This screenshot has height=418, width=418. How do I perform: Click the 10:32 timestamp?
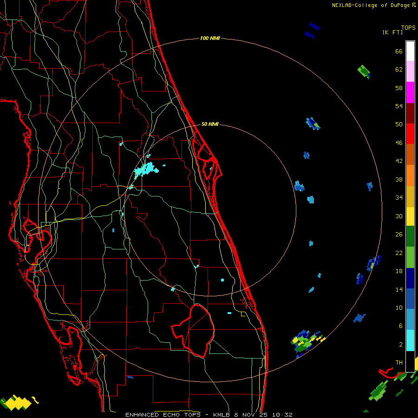click(x=282, y=415)
